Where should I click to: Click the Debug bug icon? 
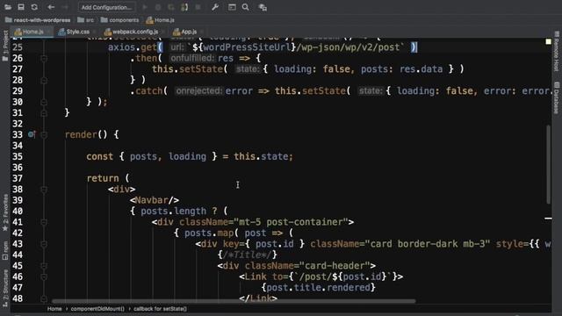pyautogui.click(x=158, y=7)
